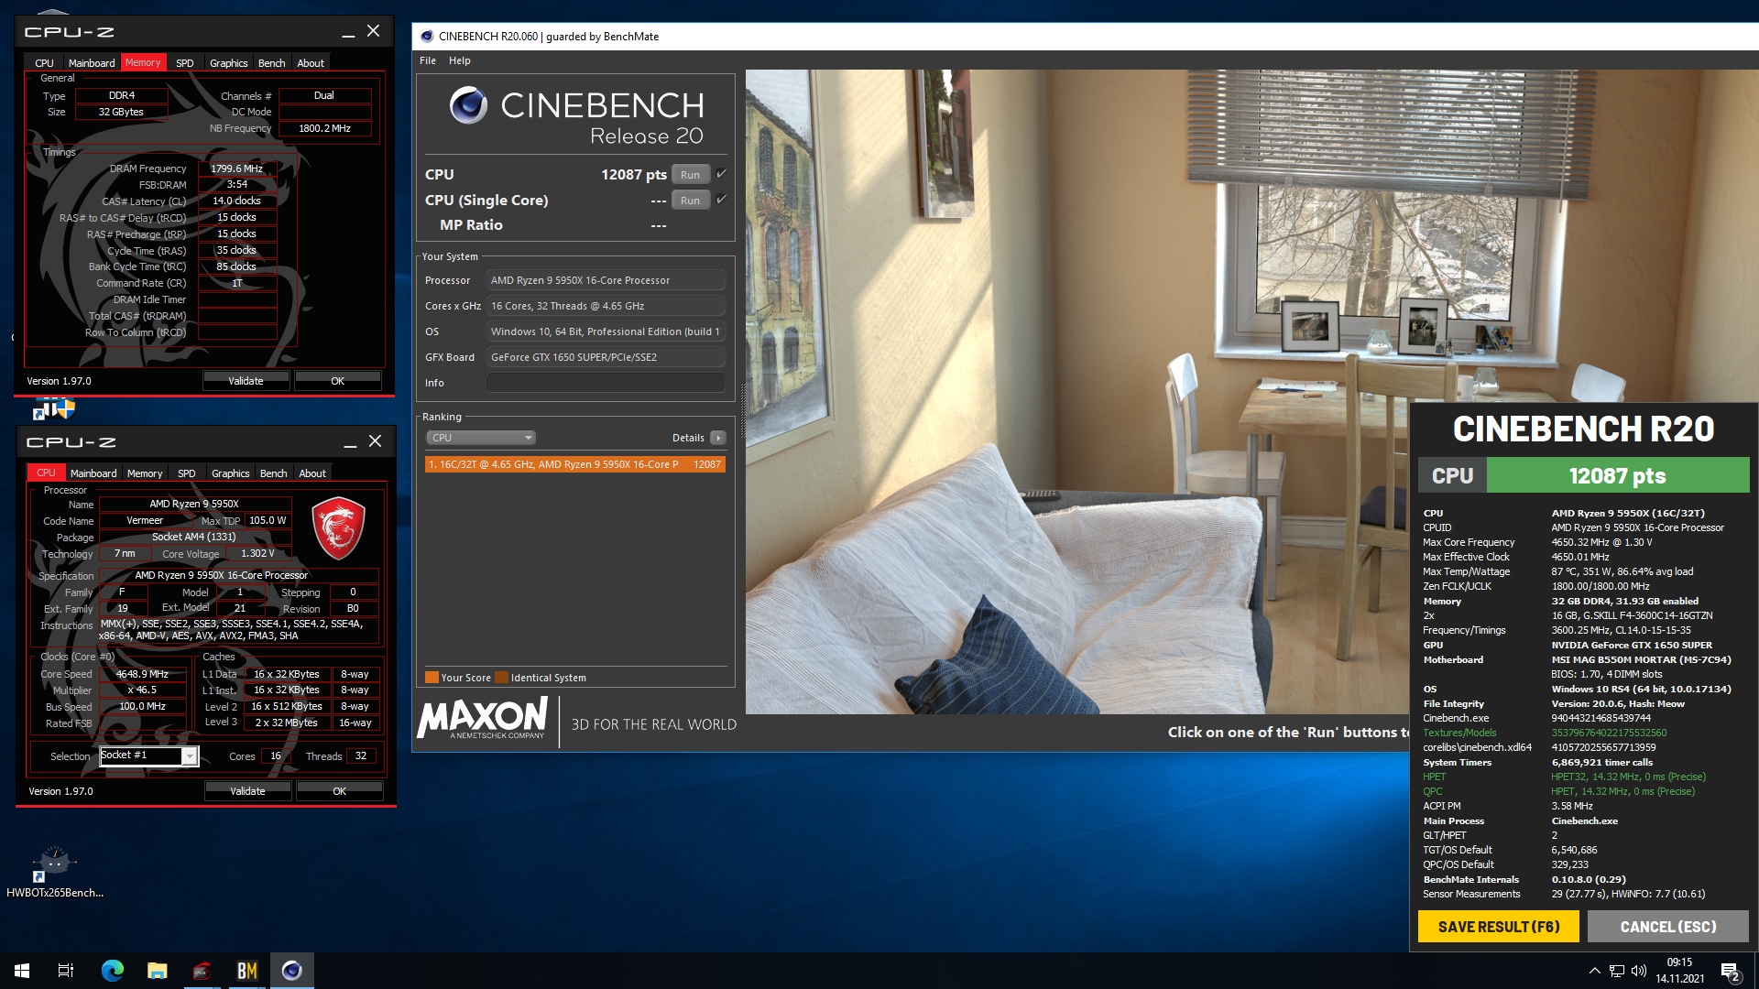
Task: Open Graphics tab in bottom CPU-Z
Action: pos(230,473)
